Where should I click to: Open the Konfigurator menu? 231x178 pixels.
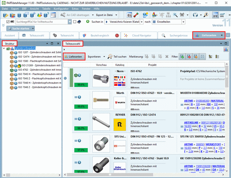(x=61, y=9)
